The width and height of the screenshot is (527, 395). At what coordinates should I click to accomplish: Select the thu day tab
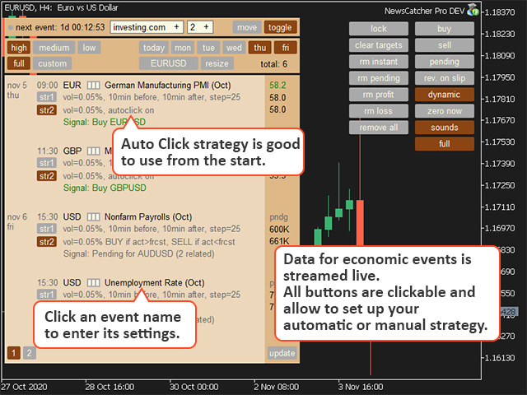pos(260,48)
